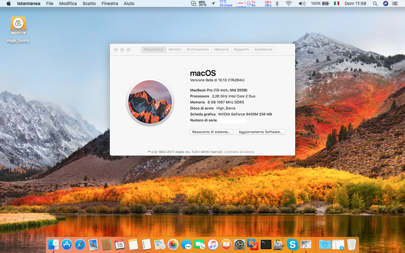Open the Bluetooth menu bar icon
The image size is (405, 253).
[277, 3]
